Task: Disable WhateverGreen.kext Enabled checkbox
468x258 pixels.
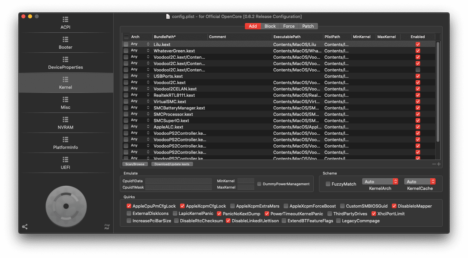Action: 418,51
